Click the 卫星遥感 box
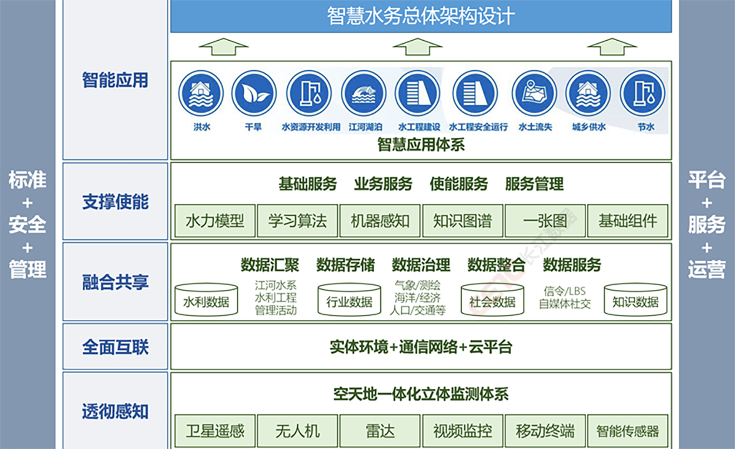This screenshot has height=449, width=735. click(215, 431)
